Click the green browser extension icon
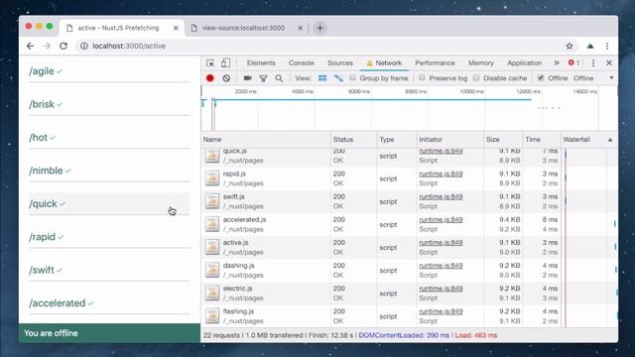 tap(590, 47)
